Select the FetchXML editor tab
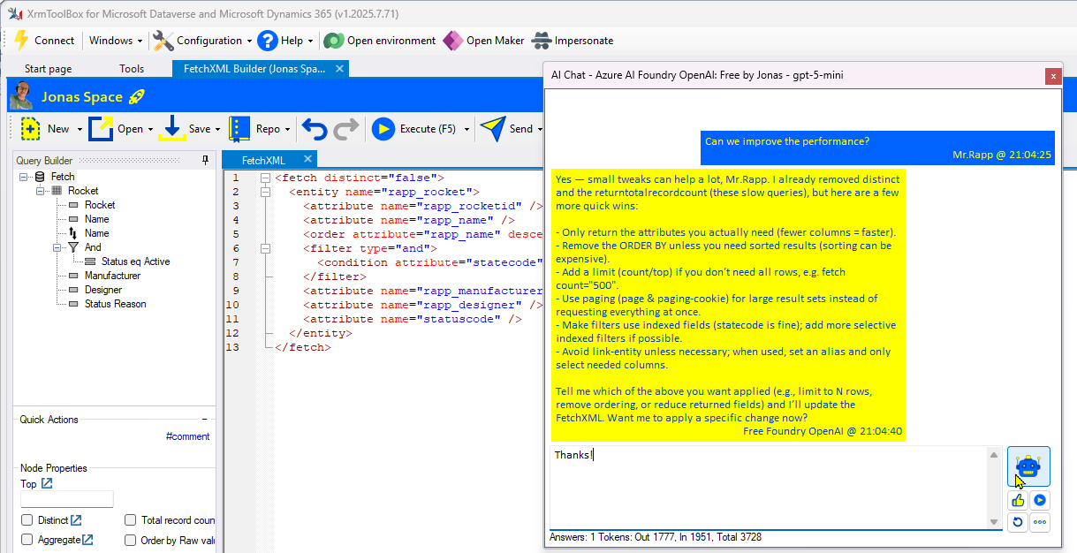The image size is (1077, 553). (269, 160)
